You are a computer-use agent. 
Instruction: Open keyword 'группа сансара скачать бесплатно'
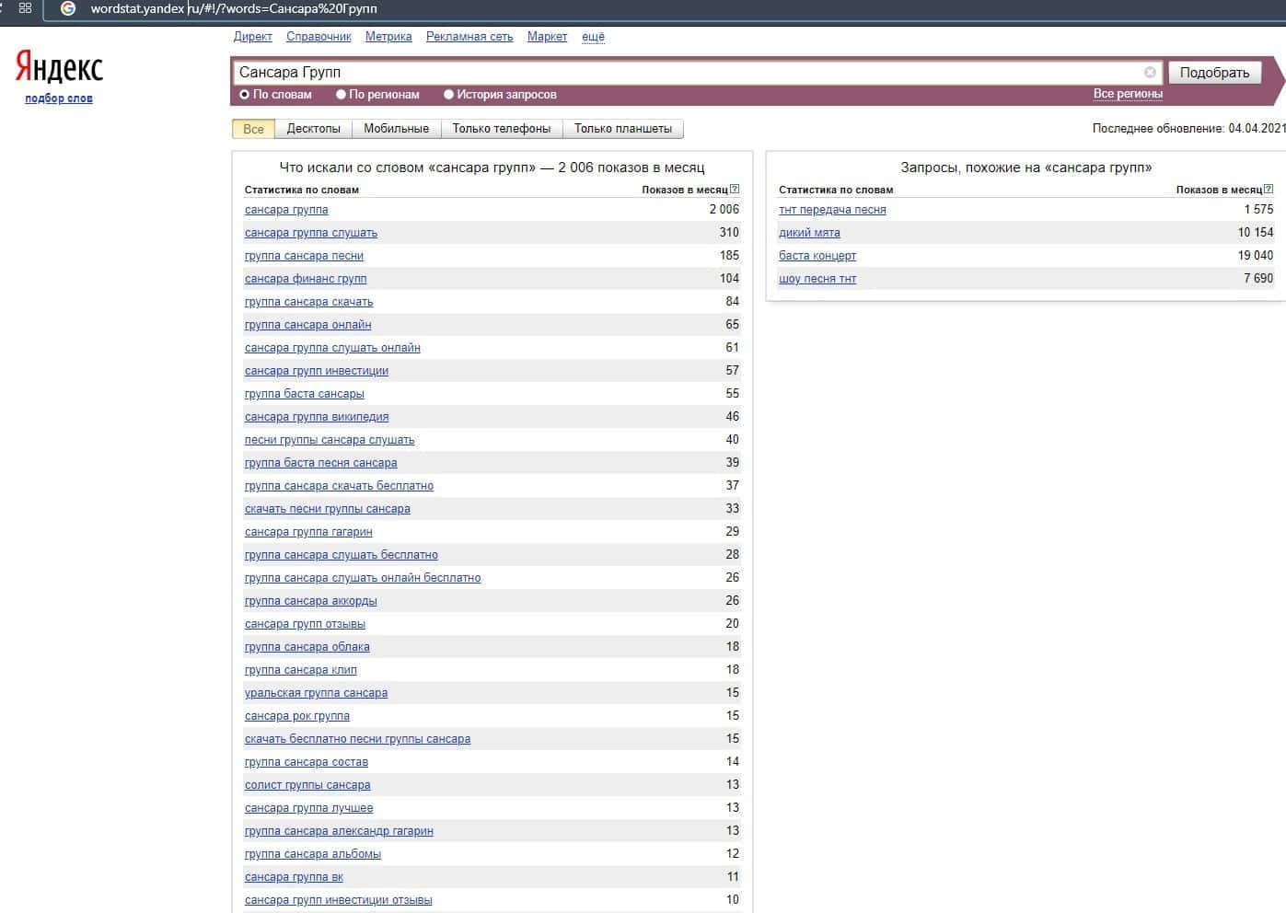[x=339, y=486]
